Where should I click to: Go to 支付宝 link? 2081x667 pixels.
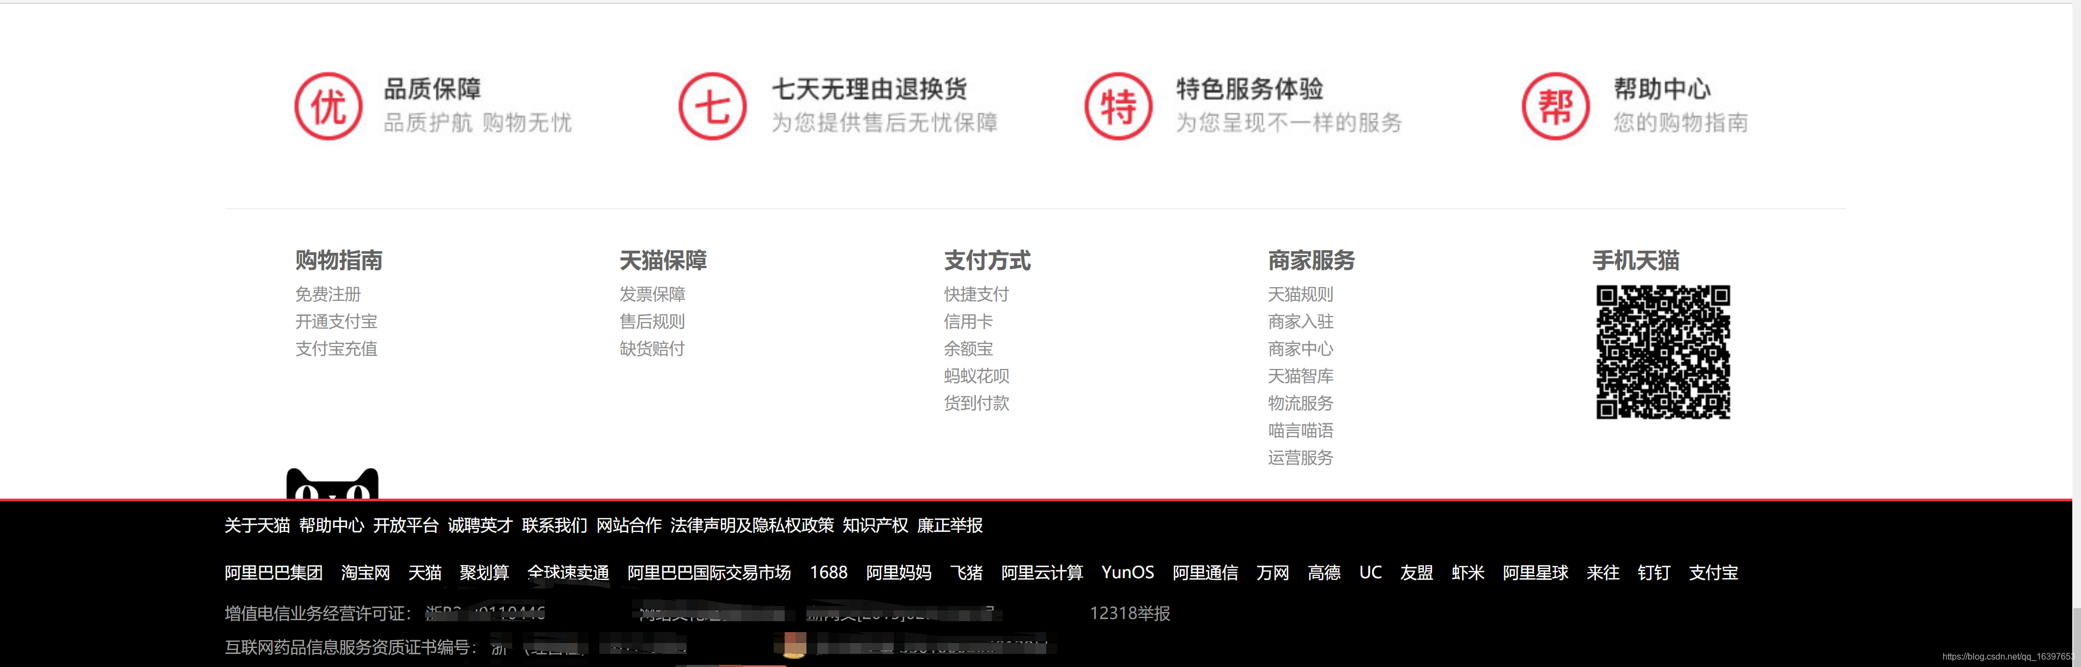(1713, 573)
